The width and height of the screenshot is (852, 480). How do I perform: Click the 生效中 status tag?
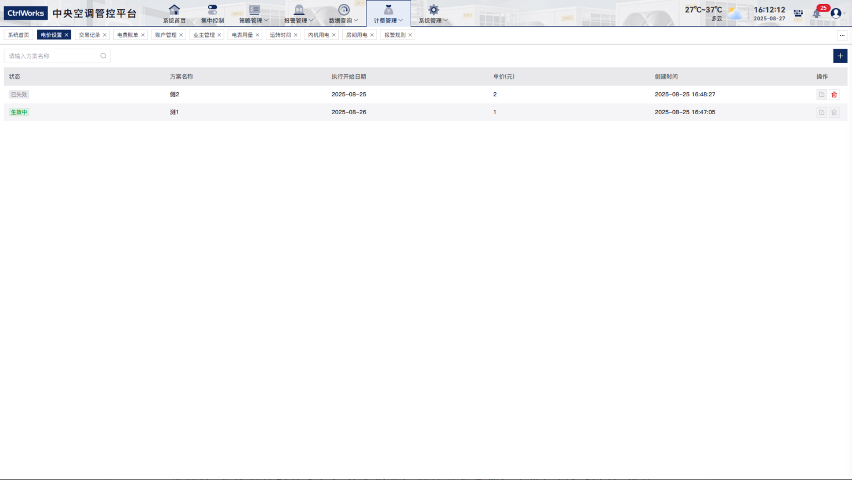(19, 112)
